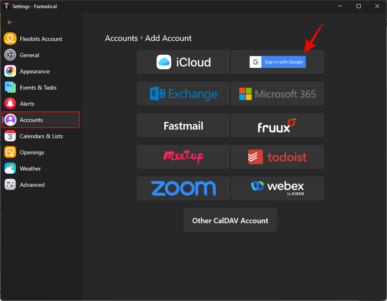Image resolution: width=387 pixels, height=301 pixels.
Task: Open the Events & Tasks icon
Action: click(x=10, y=88)
